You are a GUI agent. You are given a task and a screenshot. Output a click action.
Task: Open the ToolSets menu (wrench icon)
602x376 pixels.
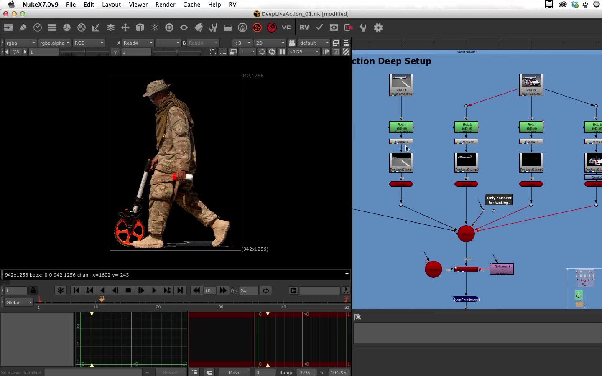(x=213, y=28)
